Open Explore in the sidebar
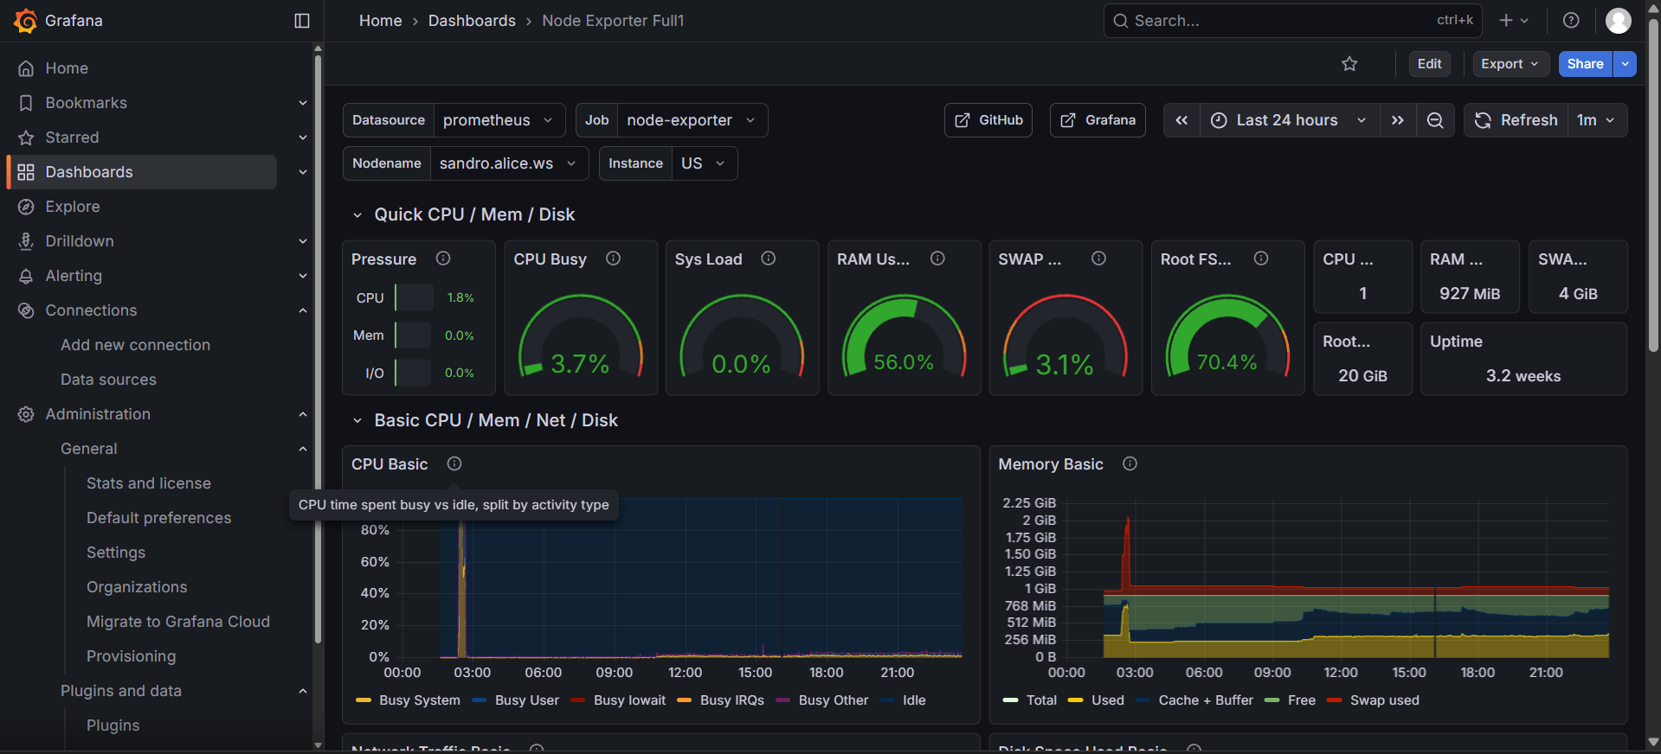 (x=73, y=207)
